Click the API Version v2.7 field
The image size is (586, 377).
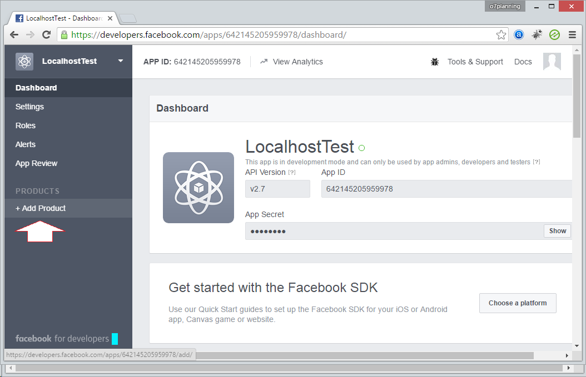[277, 189]
